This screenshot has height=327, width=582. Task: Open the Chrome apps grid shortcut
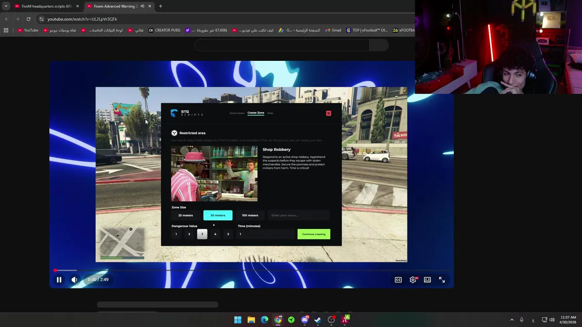tap(6, 30)
